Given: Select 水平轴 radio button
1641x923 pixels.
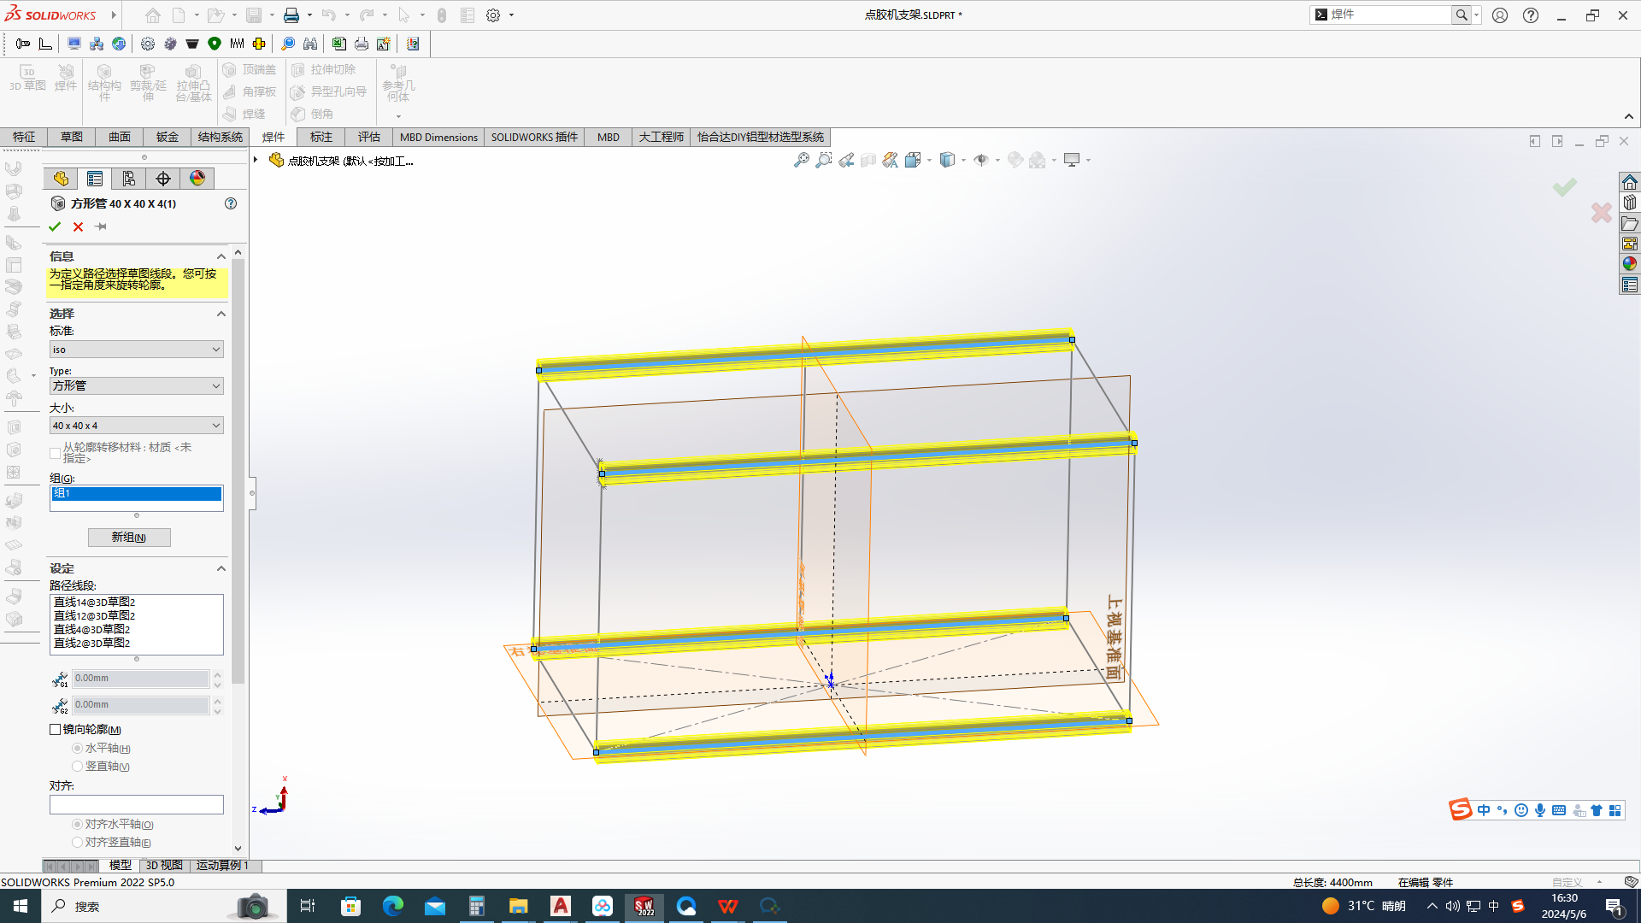Looking at the screenshot, I should coord(77,748).
